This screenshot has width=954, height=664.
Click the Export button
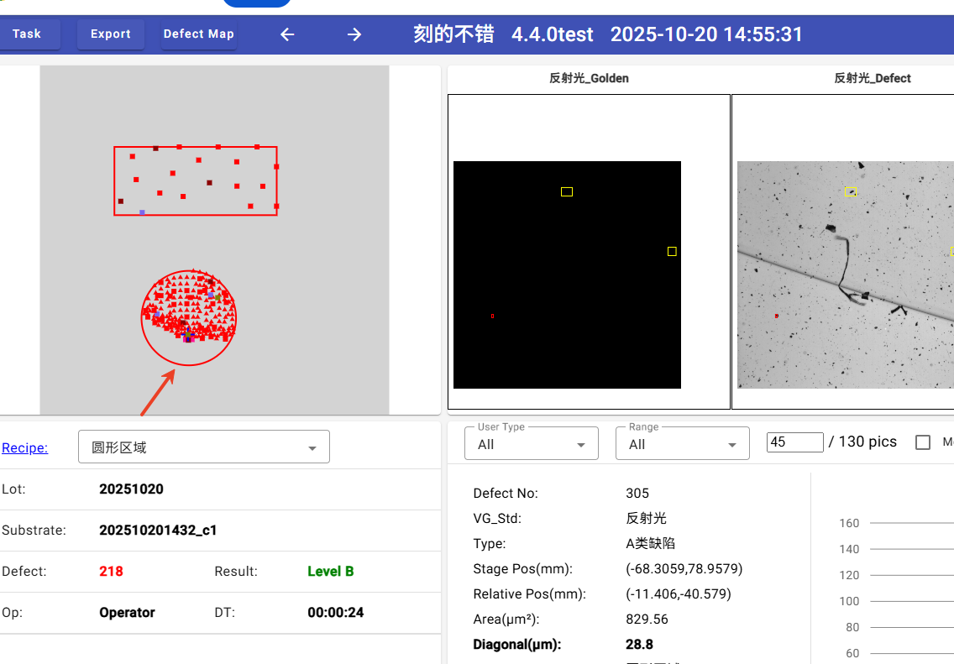pos(111,34)
